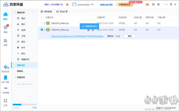Sort by 分享文件 column header

pyautogui.click(x=49, y=17)
